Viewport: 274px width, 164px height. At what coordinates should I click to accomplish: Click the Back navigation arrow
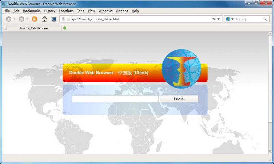(x=9, y=19)
